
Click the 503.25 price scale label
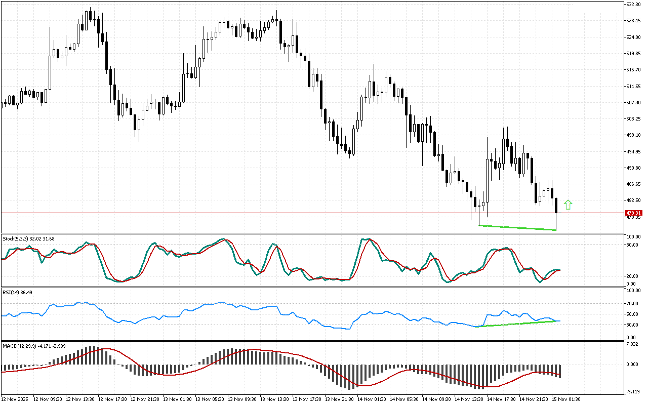[x=633, y=119]
